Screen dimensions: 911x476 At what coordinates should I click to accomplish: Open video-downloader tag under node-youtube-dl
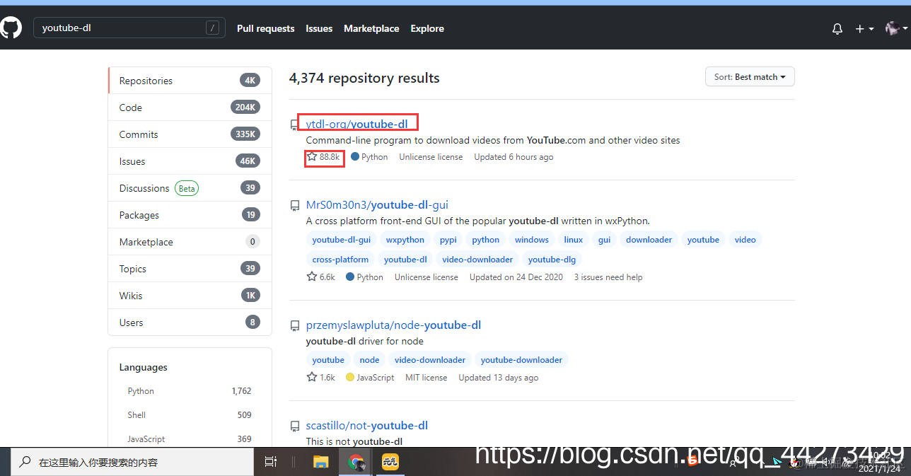coord(430,360)
